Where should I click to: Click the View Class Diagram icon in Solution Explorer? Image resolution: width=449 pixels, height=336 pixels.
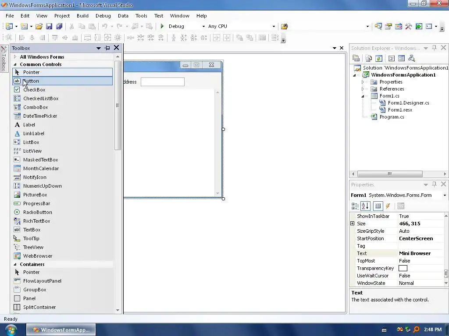(x=411, y=59)
